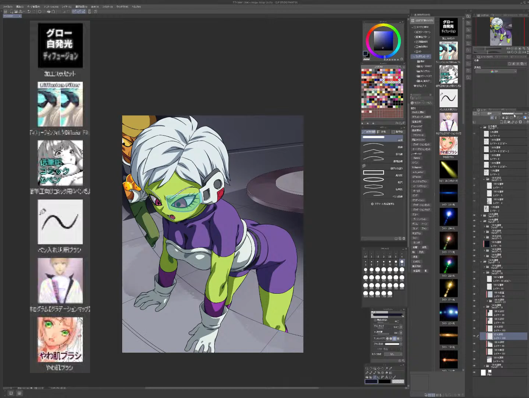
Task: Select the 投げなわ塗り lasso fill sub tool
Action: (382, 167)
